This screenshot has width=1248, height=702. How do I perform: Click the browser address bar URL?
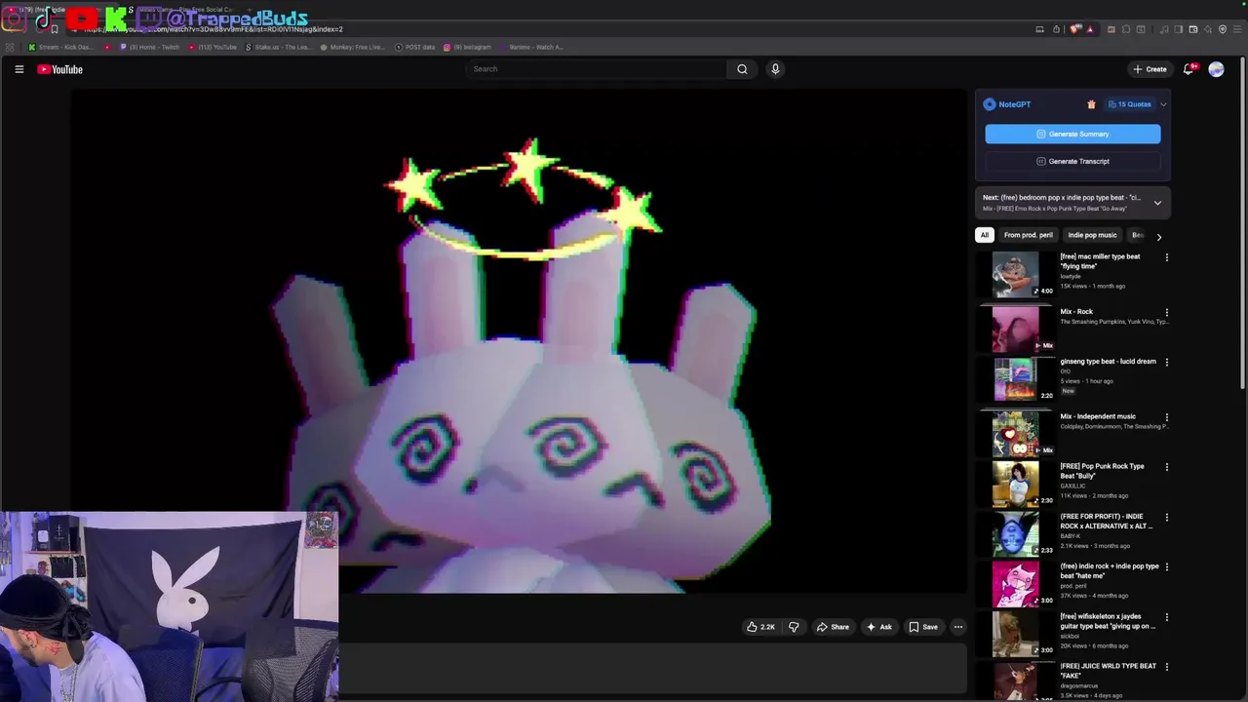(214, 29)
